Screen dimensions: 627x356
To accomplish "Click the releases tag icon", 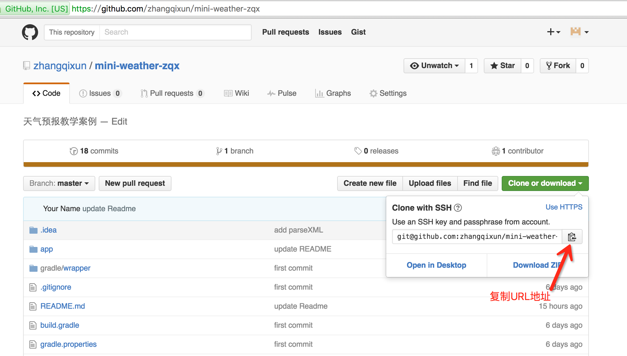I will click(358, 151).
